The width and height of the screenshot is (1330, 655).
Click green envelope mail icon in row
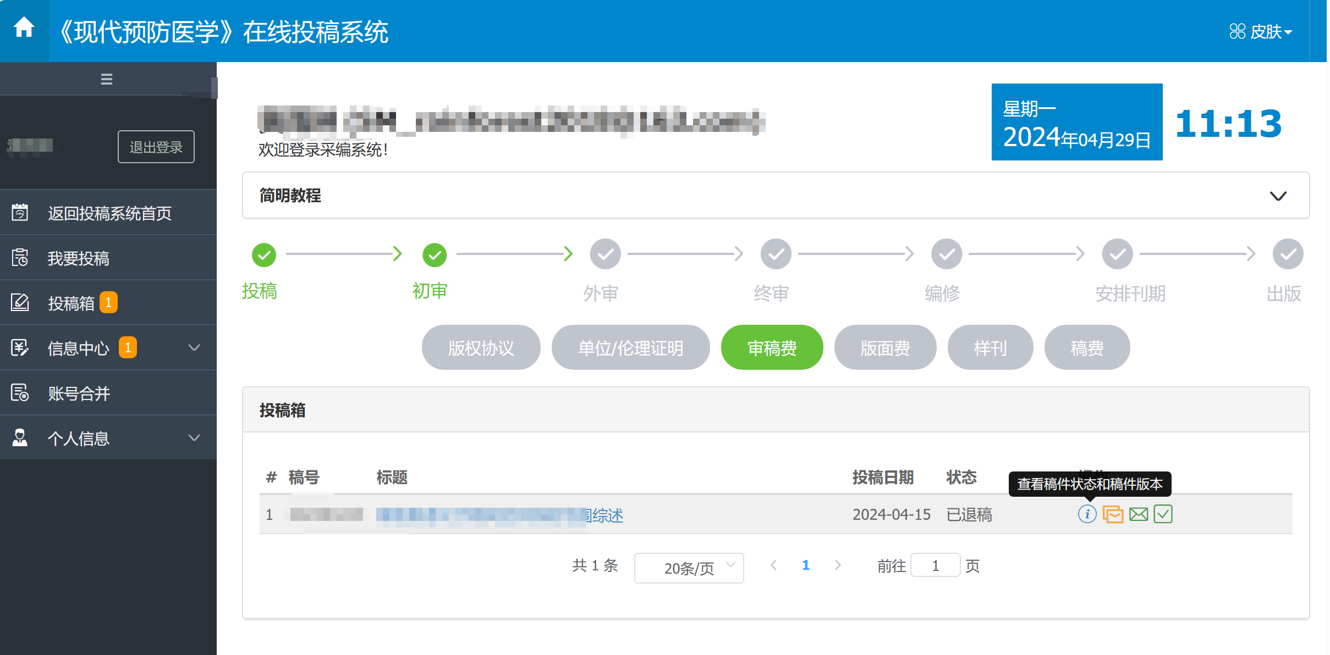coord(1139,514)
